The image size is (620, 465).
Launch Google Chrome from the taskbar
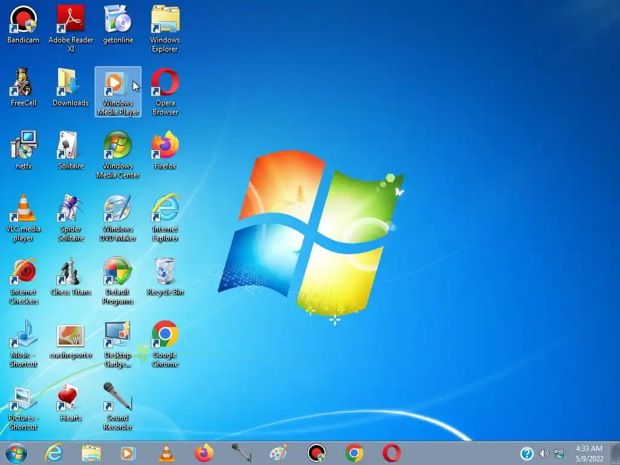[354, 453]
